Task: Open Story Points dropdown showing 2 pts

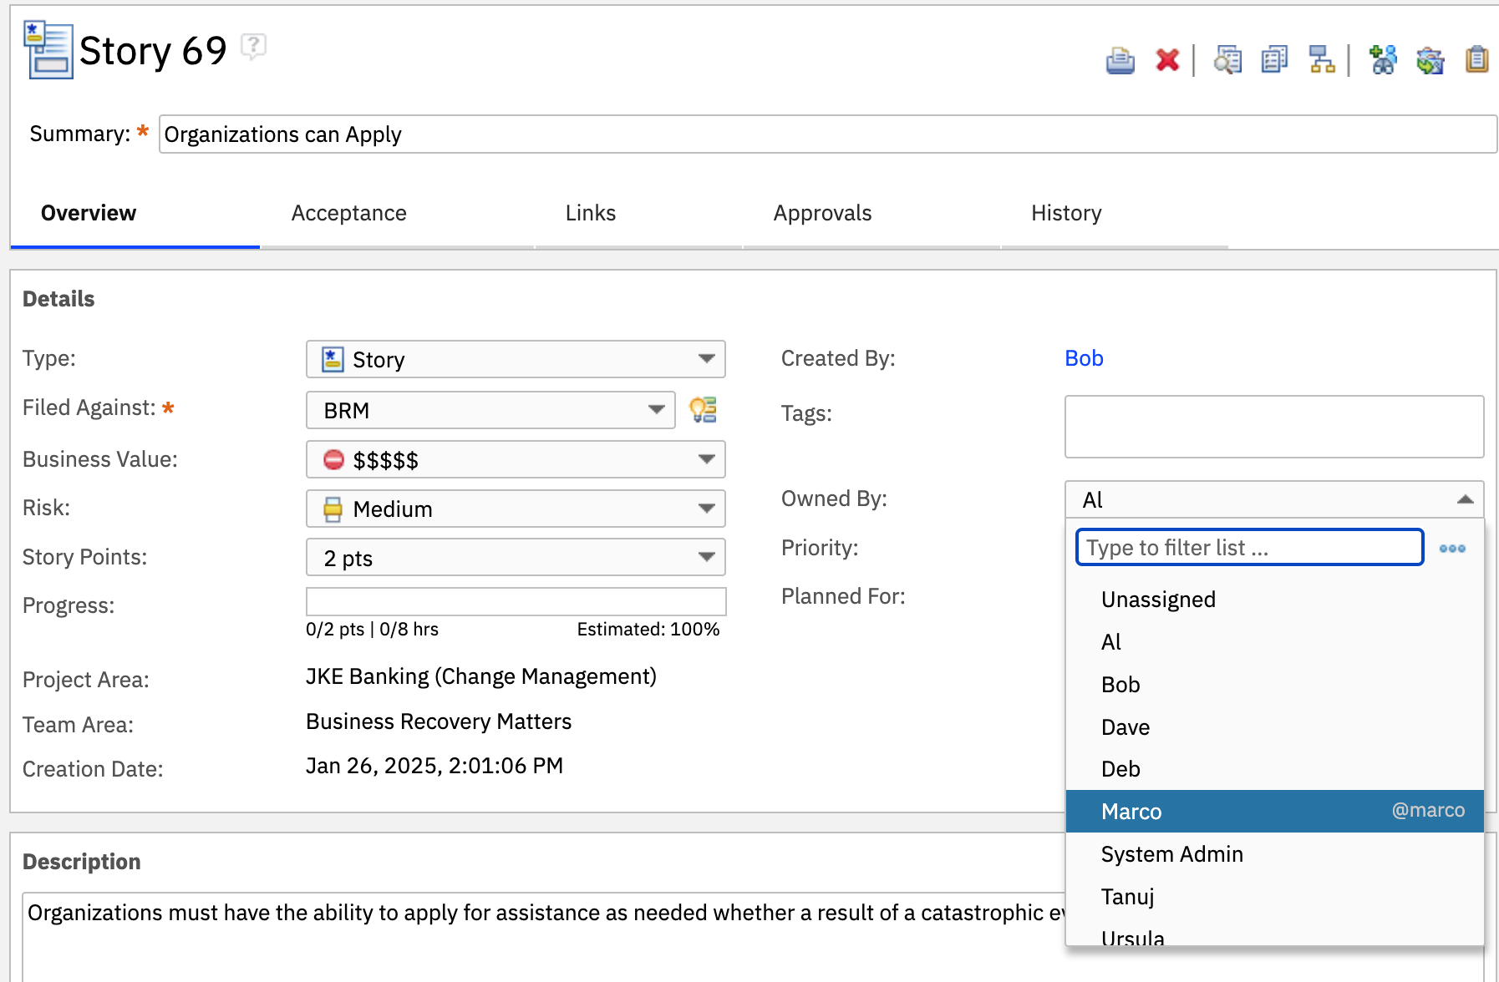Action: [516, 558]
